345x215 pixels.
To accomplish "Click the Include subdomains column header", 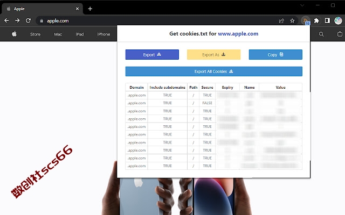I will (168, 87).
